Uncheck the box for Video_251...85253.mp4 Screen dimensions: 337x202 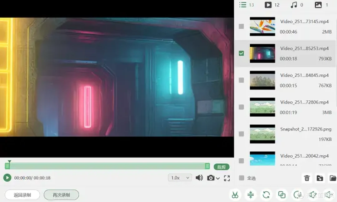tap(241, 53)
